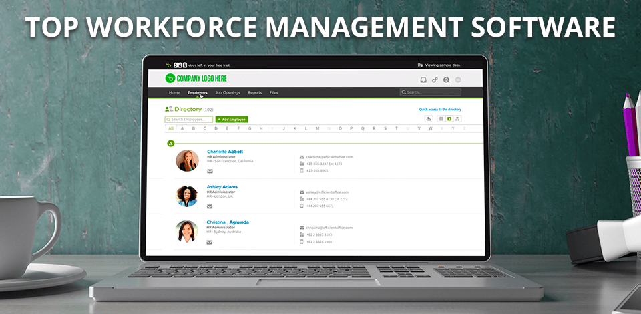Filter directory by letter A

click(x=182, y=128)
